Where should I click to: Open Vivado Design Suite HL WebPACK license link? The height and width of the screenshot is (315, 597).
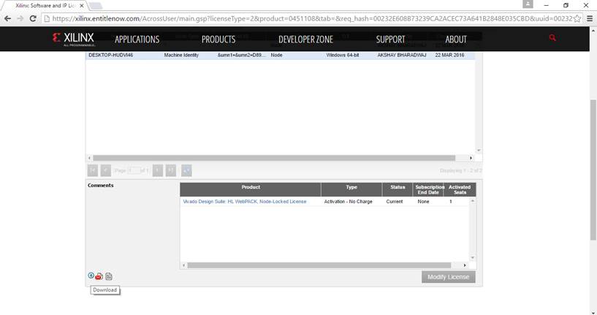(x=245, y=202)
